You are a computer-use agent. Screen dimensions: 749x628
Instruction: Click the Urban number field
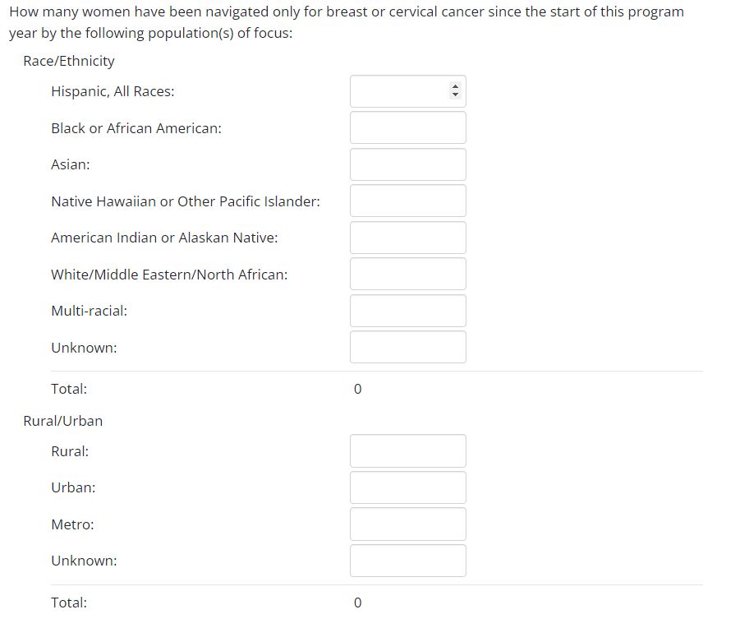[407, 487]
